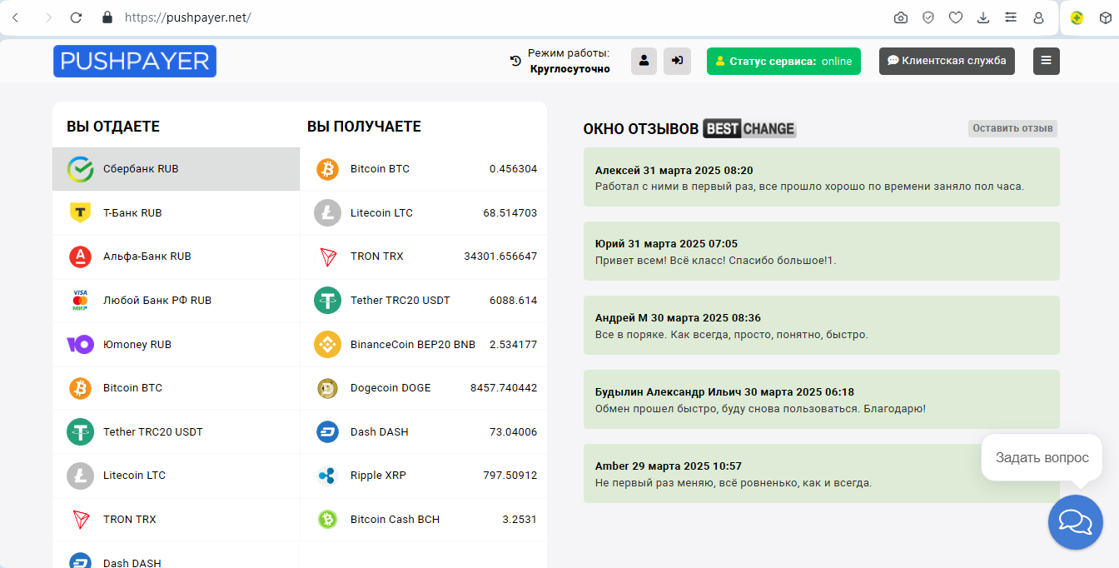Select the Dogecoin DOGE coin icon

(328, 388)
